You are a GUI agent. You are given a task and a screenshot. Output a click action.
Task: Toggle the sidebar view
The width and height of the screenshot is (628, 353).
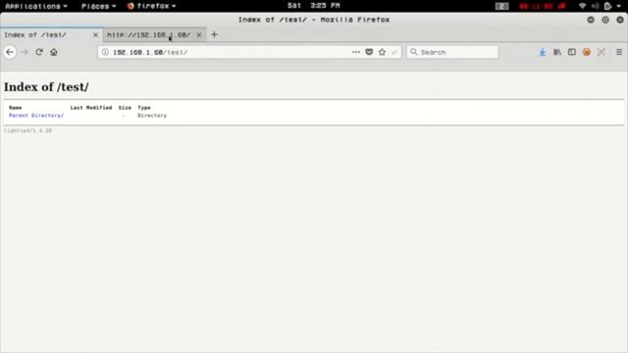572,52
